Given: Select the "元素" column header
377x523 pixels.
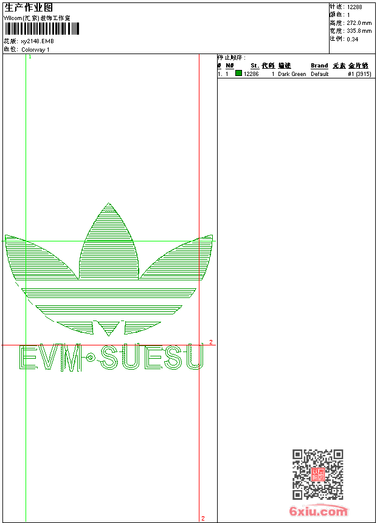Looking at the screenshot, I should [x=339, y=66].
